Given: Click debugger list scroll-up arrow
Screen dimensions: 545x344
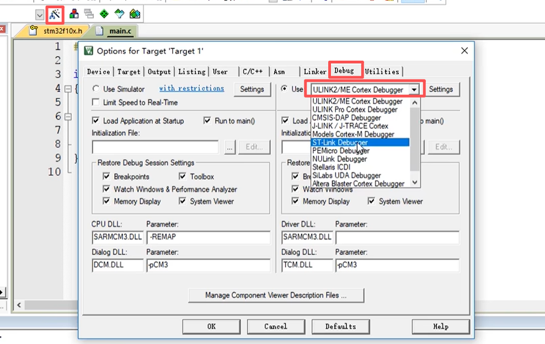Looking at the screenshot, I should tap(415, 103).
